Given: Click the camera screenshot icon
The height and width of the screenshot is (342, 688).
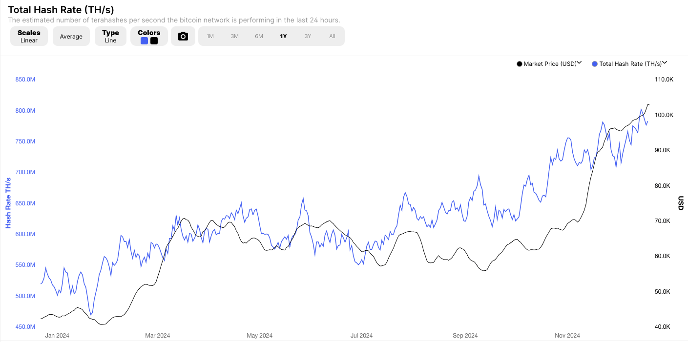Looking at the screenshot, I should click(x=183, y=36).
